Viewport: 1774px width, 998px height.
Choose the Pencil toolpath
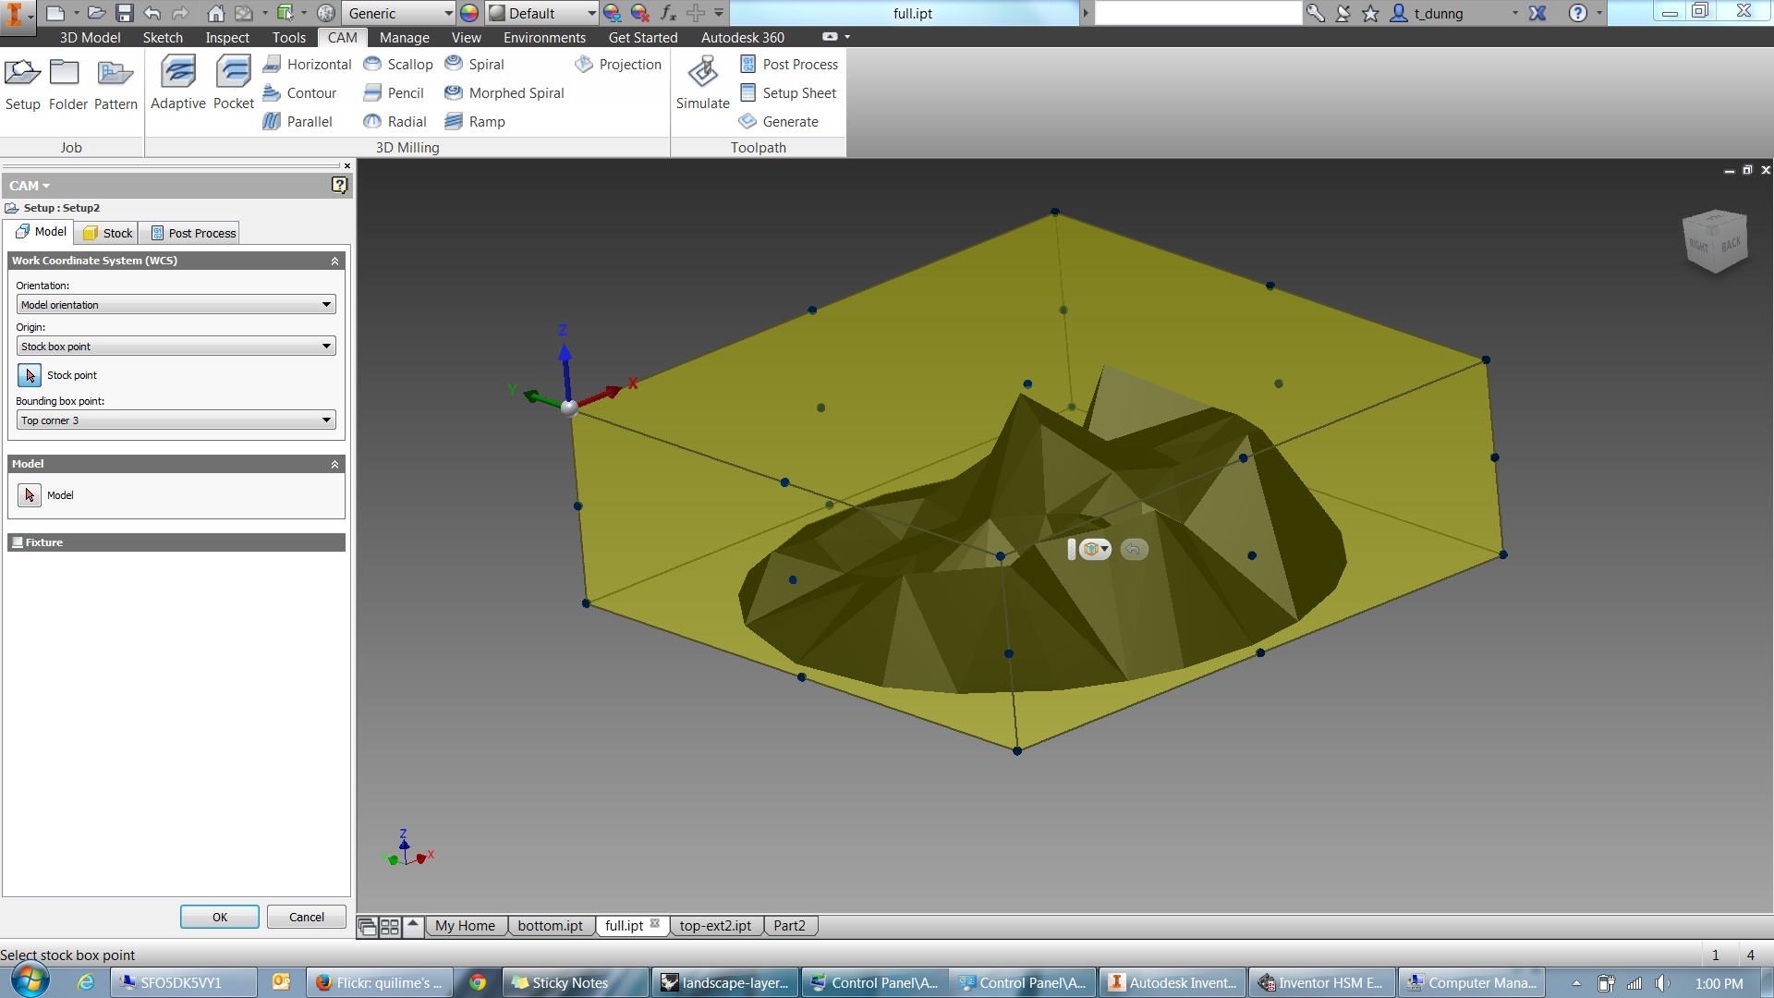tap(394, 92)
